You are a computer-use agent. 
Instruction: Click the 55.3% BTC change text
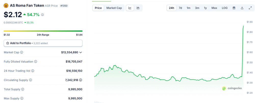click(x=30, y=22)
